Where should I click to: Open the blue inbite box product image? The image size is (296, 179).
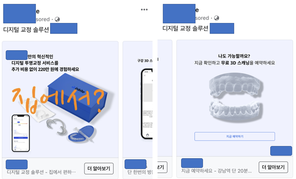(x=77, y=97)
